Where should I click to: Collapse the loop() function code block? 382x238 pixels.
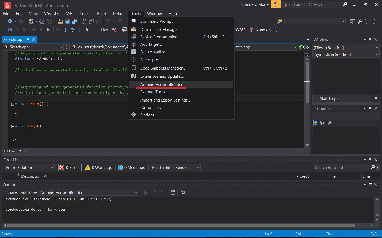tap(13, 127)
